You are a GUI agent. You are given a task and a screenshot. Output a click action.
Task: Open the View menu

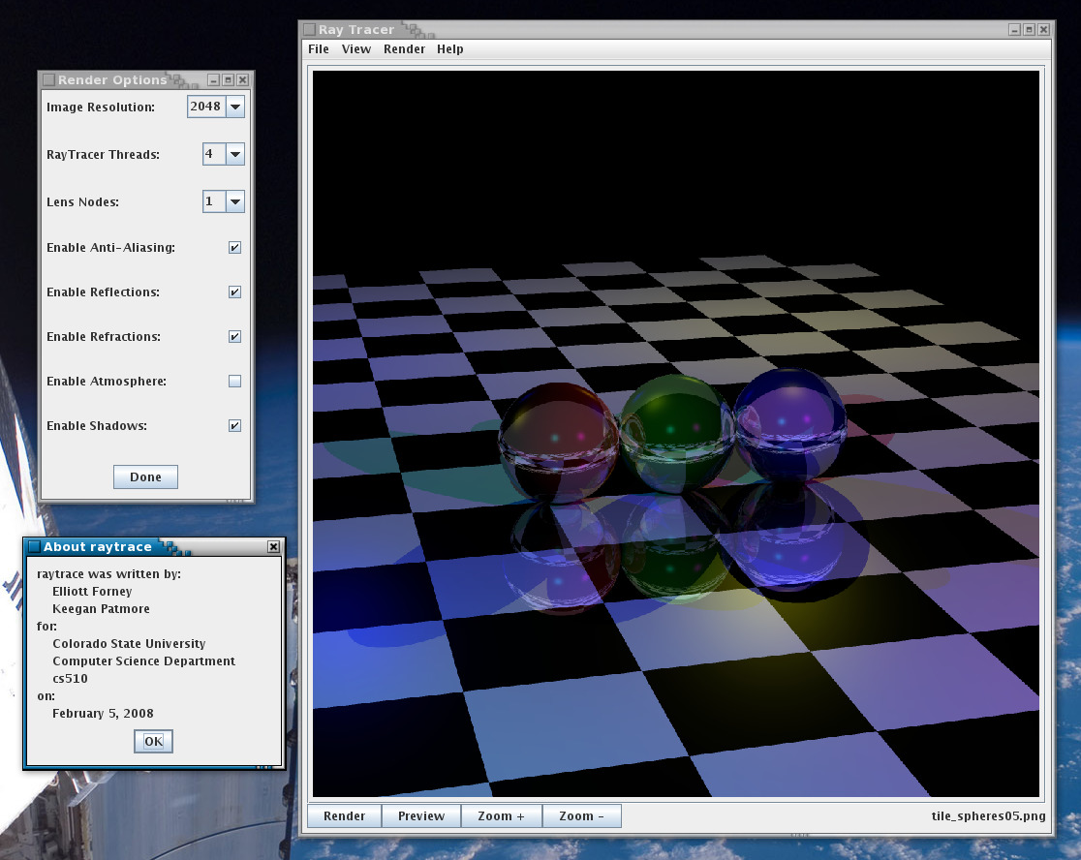point(356,49)
